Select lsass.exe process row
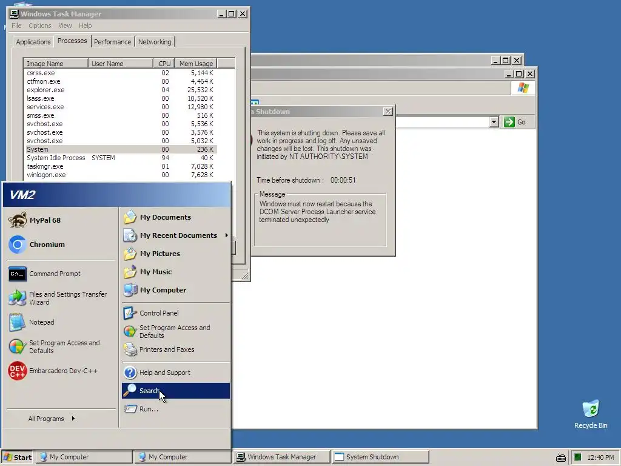621x466 pixels. point(121,98)
